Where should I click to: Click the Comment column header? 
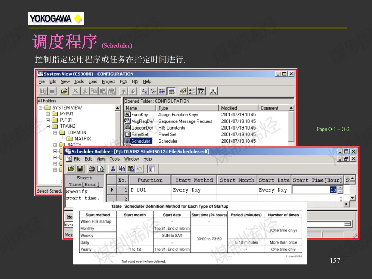click(x=273, y=108)
